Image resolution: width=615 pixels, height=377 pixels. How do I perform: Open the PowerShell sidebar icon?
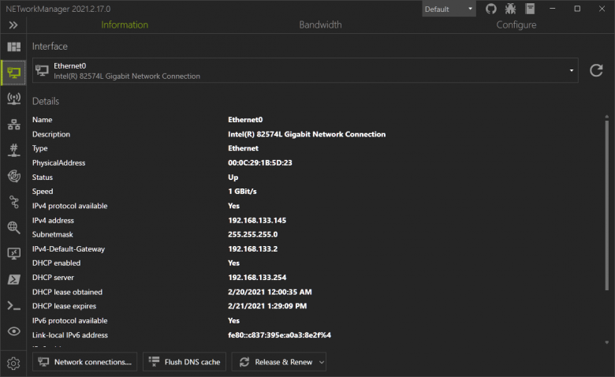tap(13, 279)
